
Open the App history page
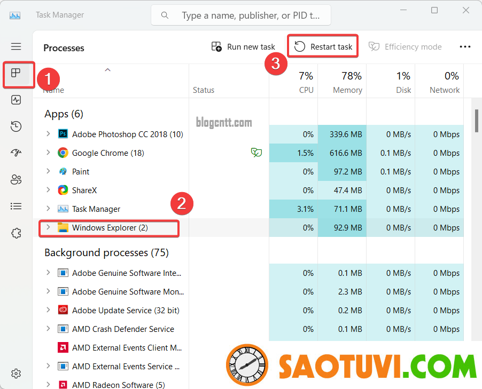click(16, 126)
